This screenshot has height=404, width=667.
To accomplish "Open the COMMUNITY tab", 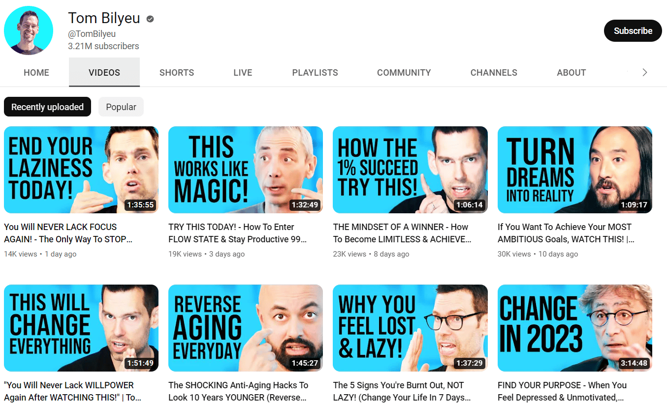I will pos(404,73).
